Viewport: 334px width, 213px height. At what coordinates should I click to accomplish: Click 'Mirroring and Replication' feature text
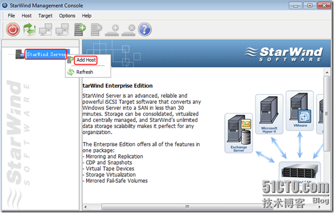click(114, 157)
